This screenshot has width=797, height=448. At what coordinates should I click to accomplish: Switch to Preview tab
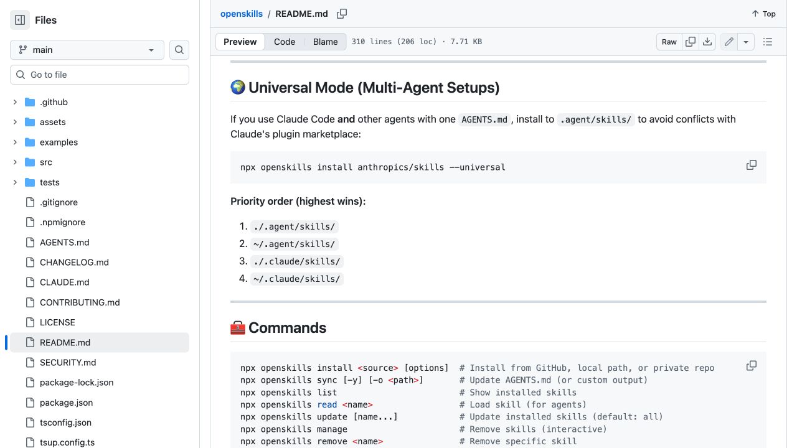[240, 42]
